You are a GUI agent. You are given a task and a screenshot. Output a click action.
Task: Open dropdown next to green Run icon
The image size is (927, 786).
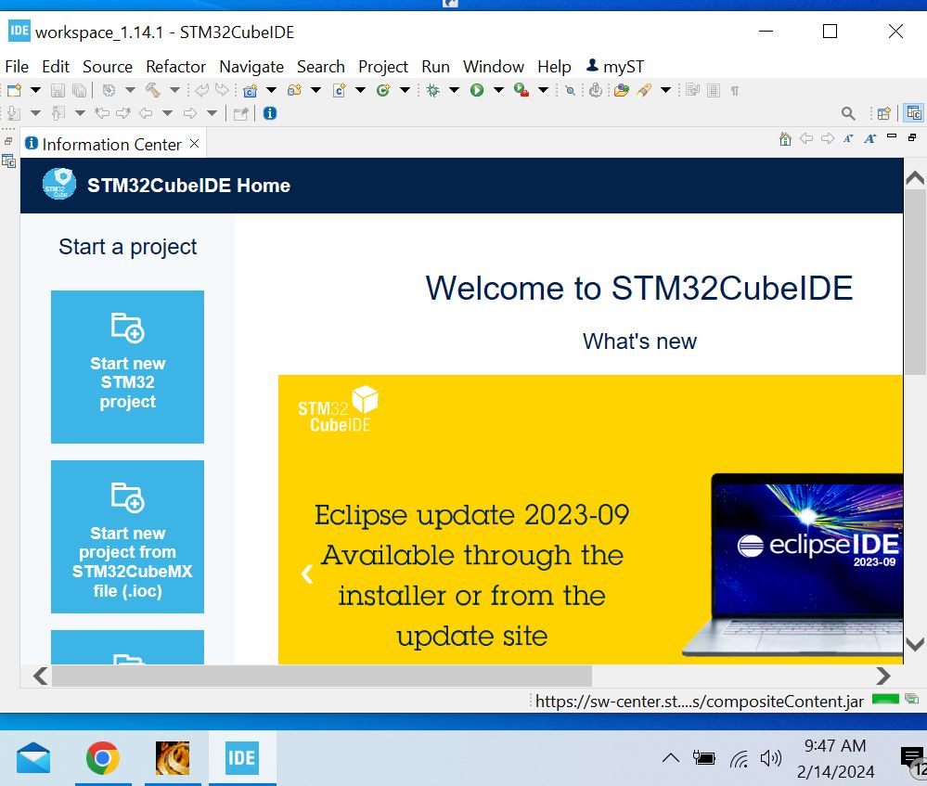pyautogui.click(x=498, y=91)
